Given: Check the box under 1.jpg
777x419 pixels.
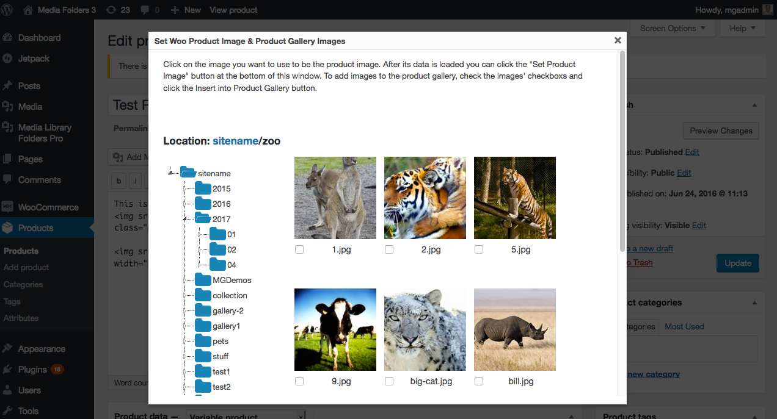Looking at the screenshot, I should pos(299,249).
